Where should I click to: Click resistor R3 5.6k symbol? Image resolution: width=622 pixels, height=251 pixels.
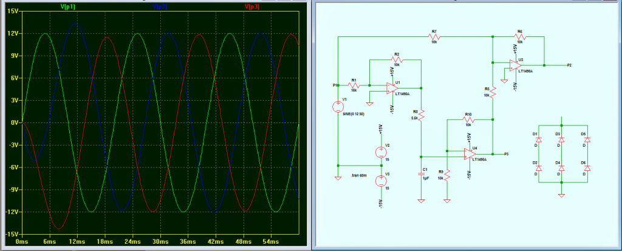point(422,115)
